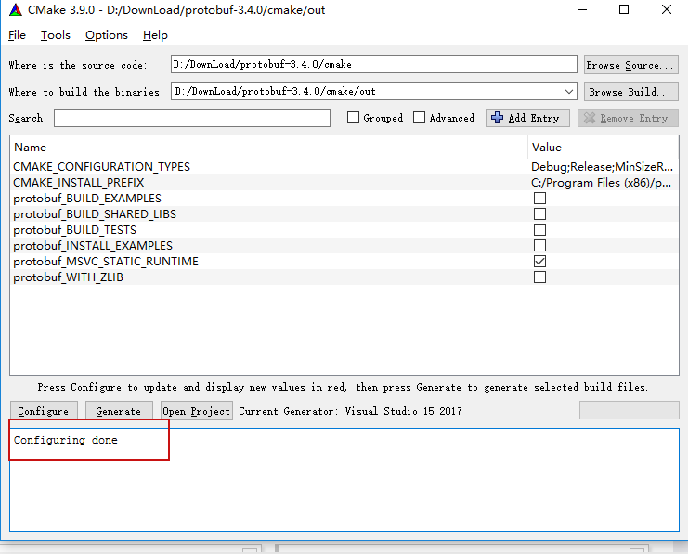This screenshot has height=554, width=688.
Task: Maximize the CMake window
Action: tap(624, 9)
